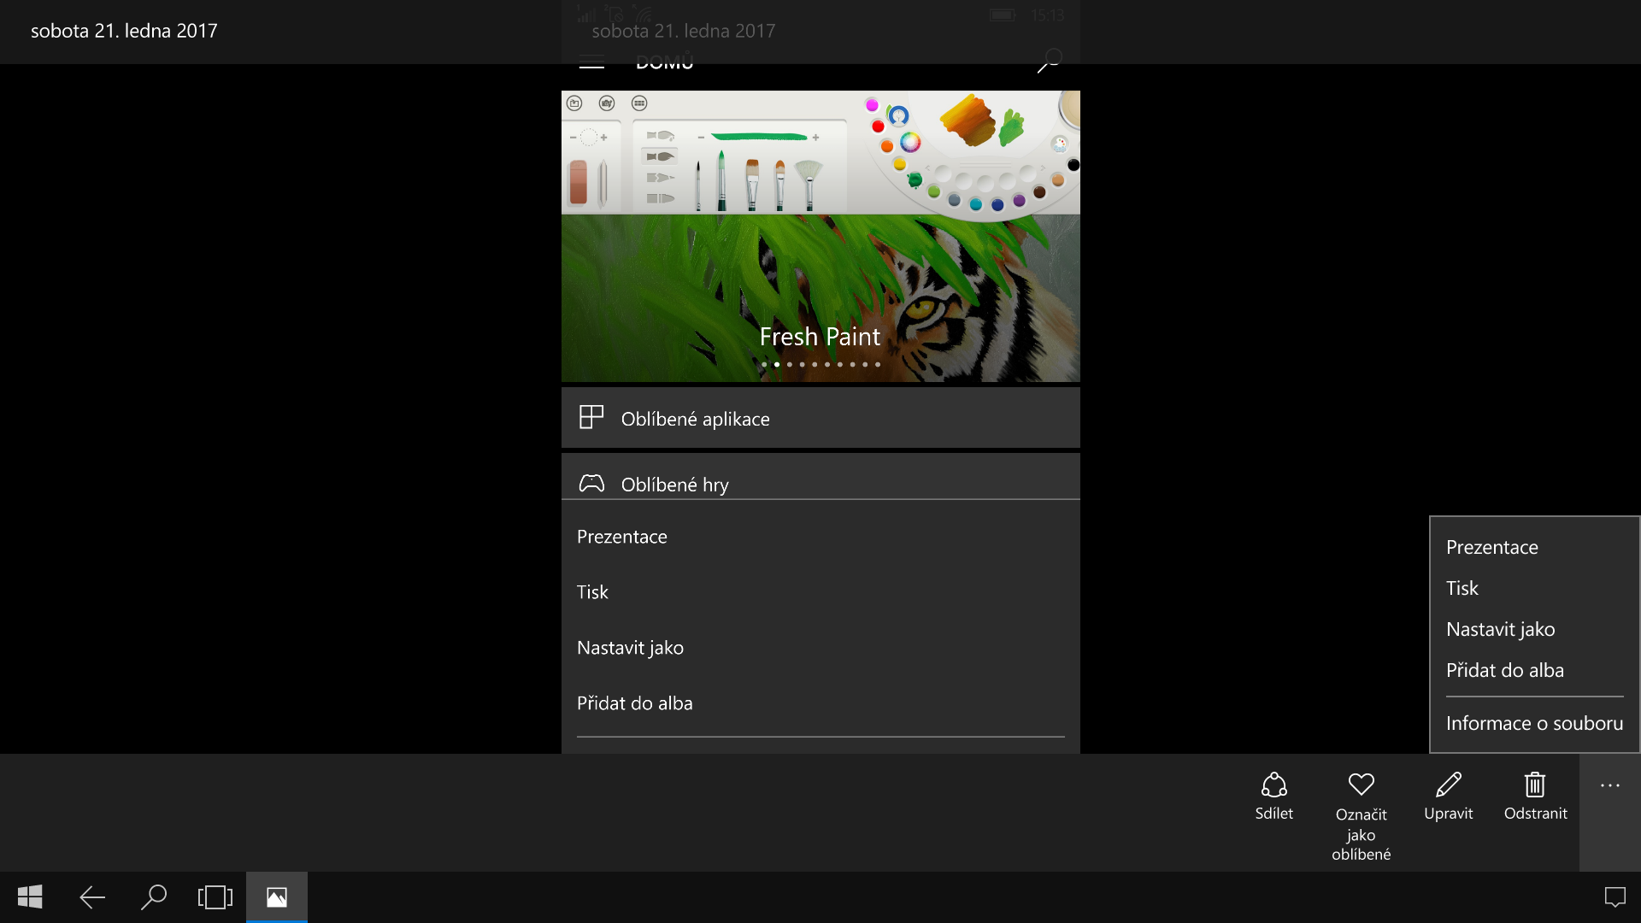
Task: Open the Windows Start button
Action: click(30, 897)
